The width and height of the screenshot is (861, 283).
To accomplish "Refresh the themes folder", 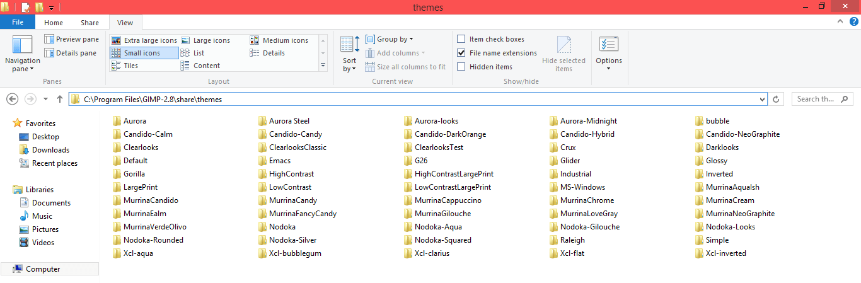I will coord(777,99).
